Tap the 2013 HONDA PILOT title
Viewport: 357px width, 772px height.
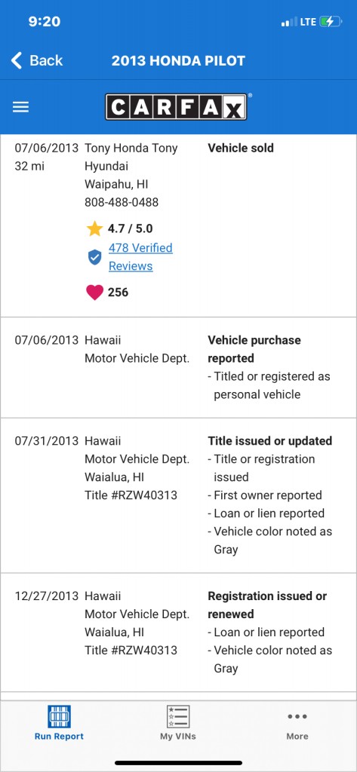(178, 60)
